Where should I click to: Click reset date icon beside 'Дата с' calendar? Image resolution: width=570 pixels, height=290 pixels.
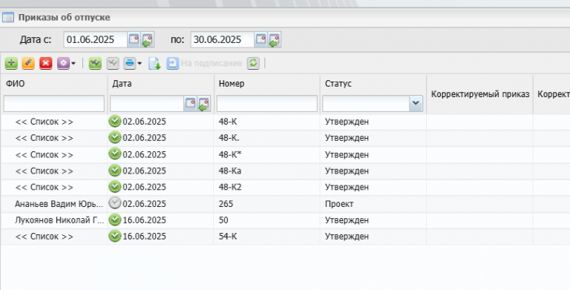tap(147, 39)
